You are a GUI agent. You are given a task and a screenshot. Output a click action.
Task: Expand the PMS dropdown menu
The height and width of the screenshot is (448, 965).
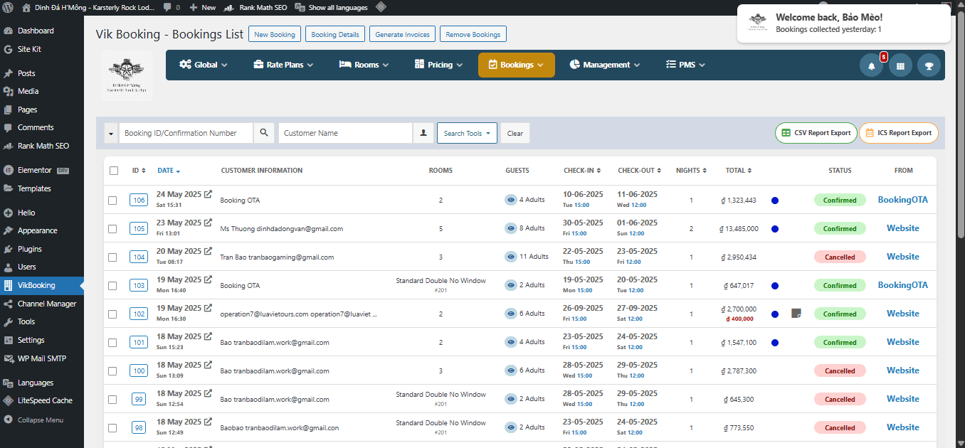point(685,65)
